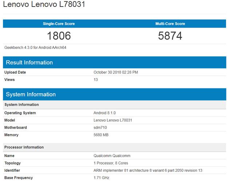Click the multi-core score value 5874
Viewport: 229px width, 182px height.
170,36
